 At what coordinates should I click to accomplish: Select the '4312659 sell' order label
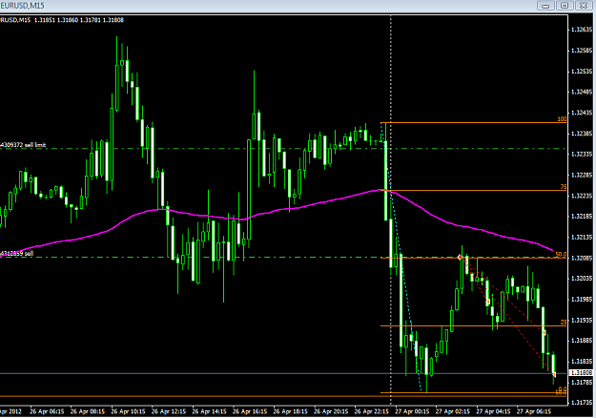pyautogui.click(x=17, y=253)
